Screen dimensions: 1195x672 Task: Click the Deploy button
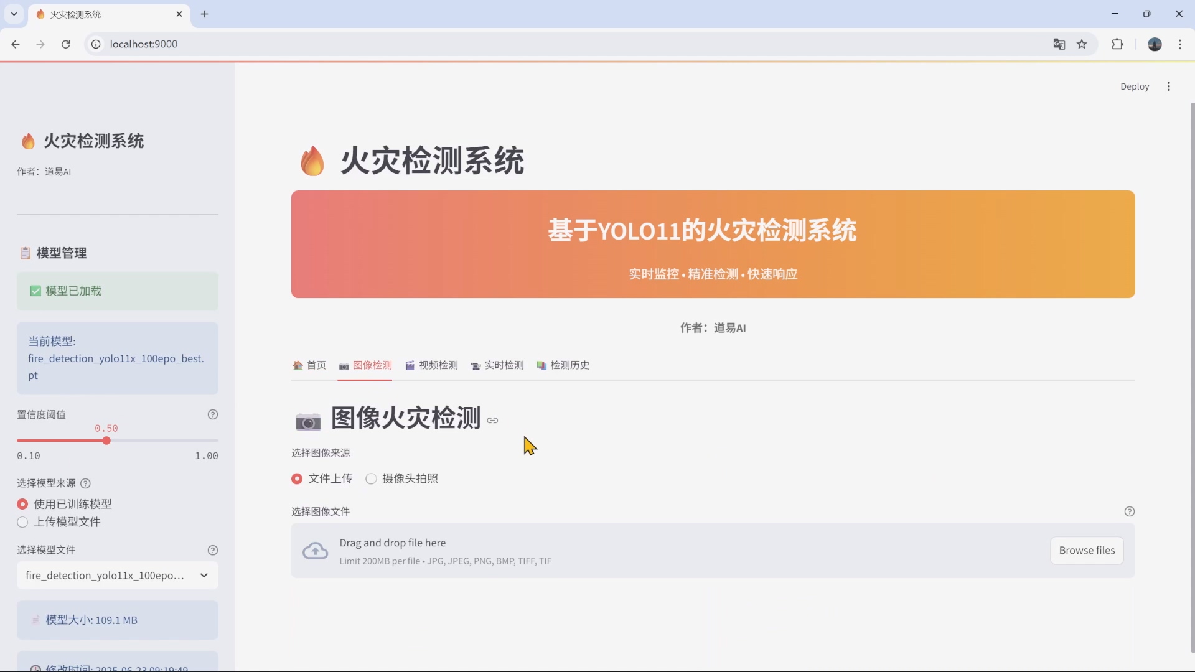(1135, 86)
